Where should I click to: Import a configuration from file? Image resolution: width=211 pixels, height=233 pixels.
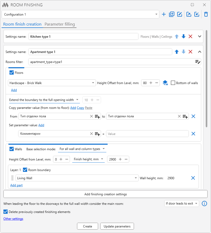pos(197,14)
